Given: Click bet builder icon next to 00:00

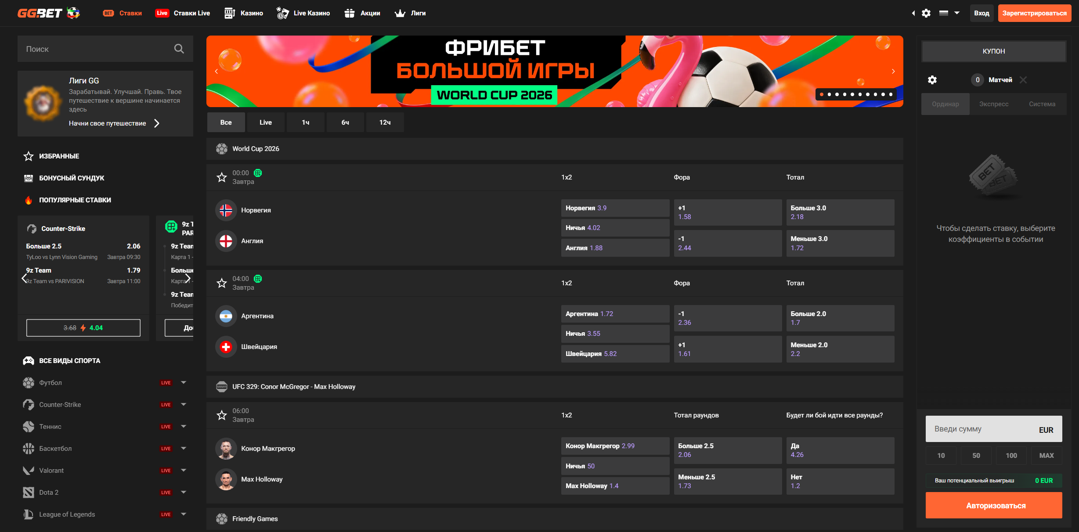Looking at the screenshot, I should click(x=258, y=173).
